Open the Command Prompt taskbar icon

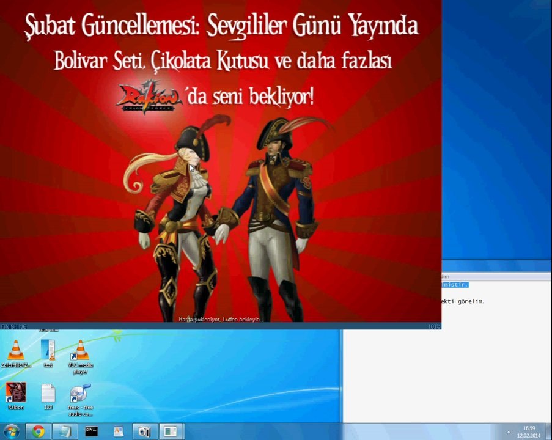point(92,431)
